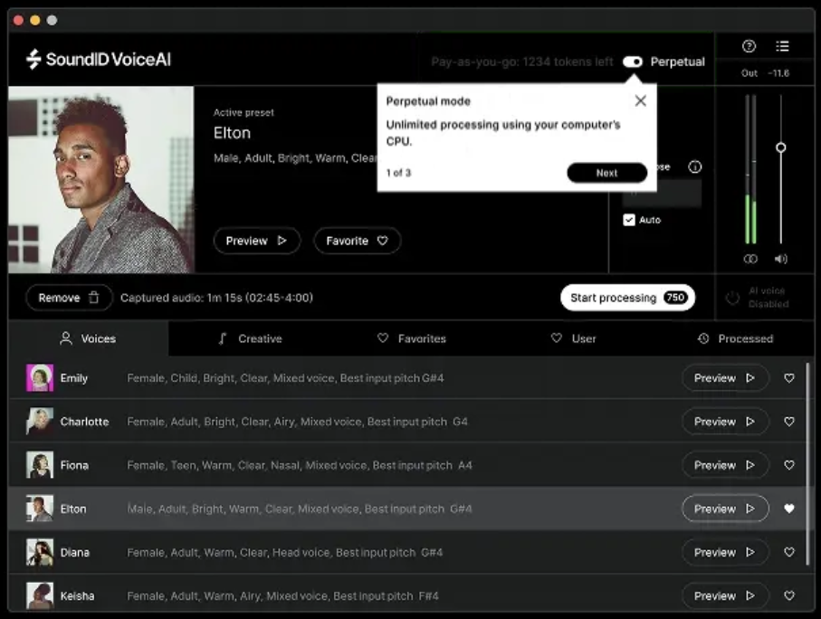Preview the Charlotte voice
This screenshot has width=821, height=619.
point(725,422)
